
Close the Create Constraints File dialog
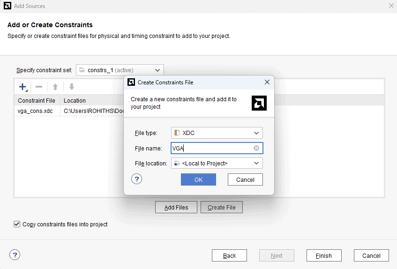(267, 82)
